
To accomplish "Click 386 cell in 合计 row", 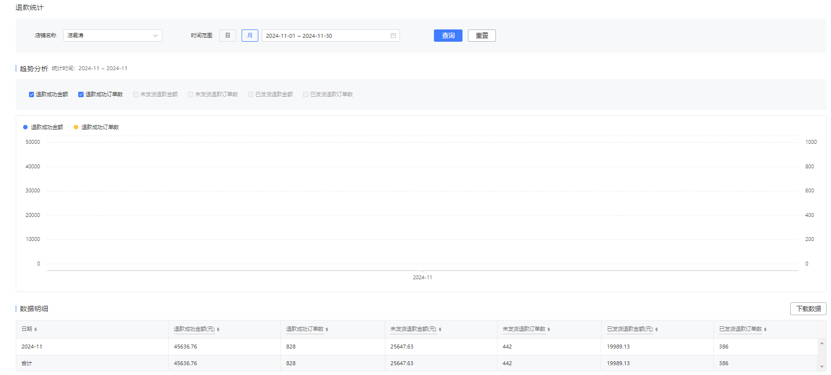I will [x=724, y=363].
